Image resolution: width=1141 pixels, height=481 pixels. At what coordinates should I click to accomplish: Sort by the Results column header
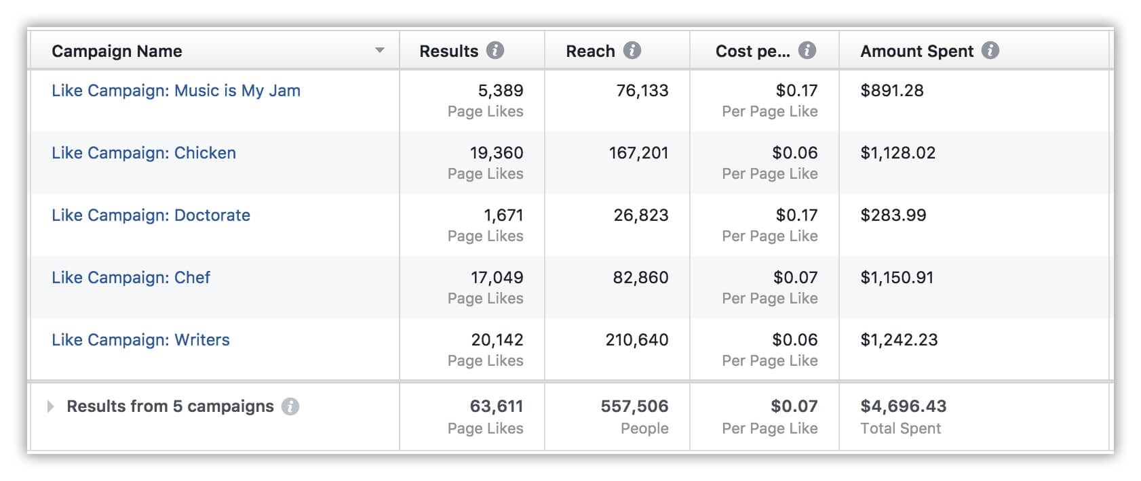tap(448, 51)
